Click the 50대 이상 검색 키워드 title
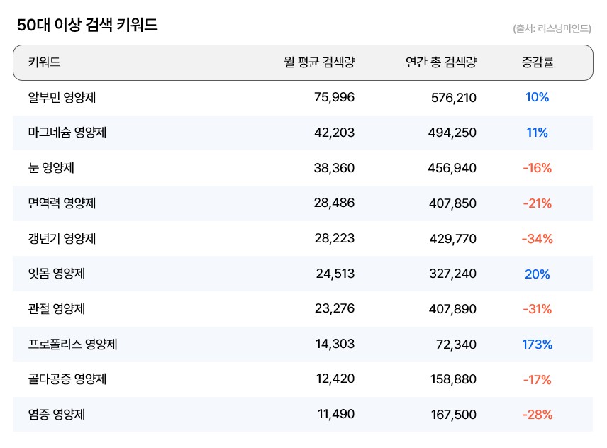 pyautogui.click(x=87, y=26)
